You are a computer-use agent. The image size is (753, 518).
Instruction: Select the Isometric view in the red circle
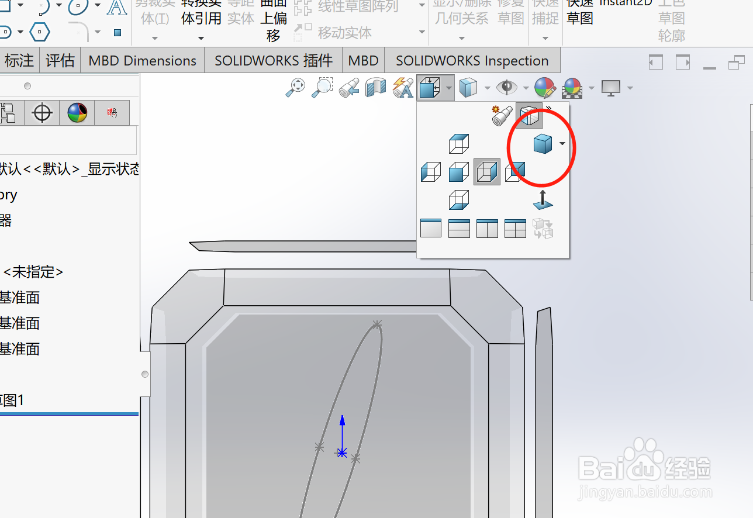coord(541,144)
